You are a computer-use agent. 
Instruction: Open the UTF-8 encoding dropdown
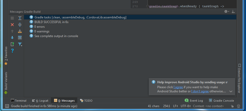click(185, 106)
